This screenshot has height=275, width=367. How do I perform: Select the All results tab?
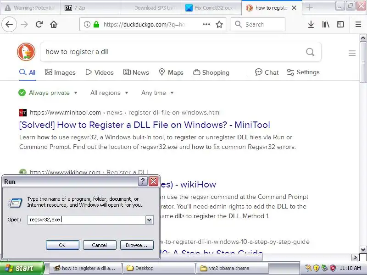pos(28,72)
